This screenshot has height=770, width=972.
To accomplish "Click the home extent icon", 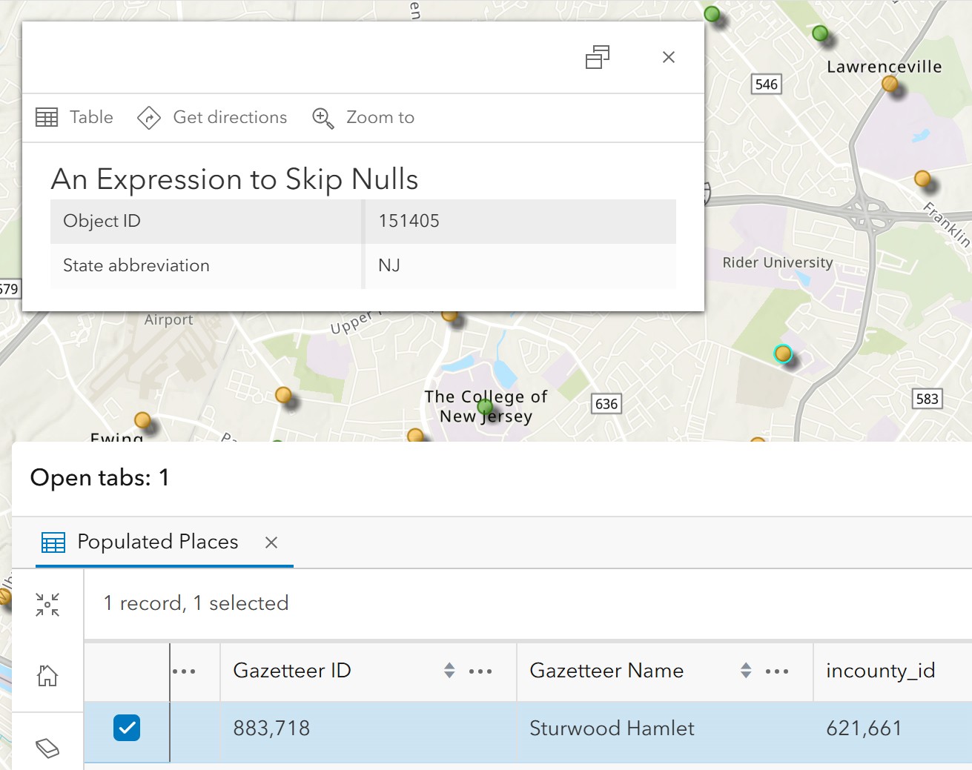I will click(x=47, y=675).
